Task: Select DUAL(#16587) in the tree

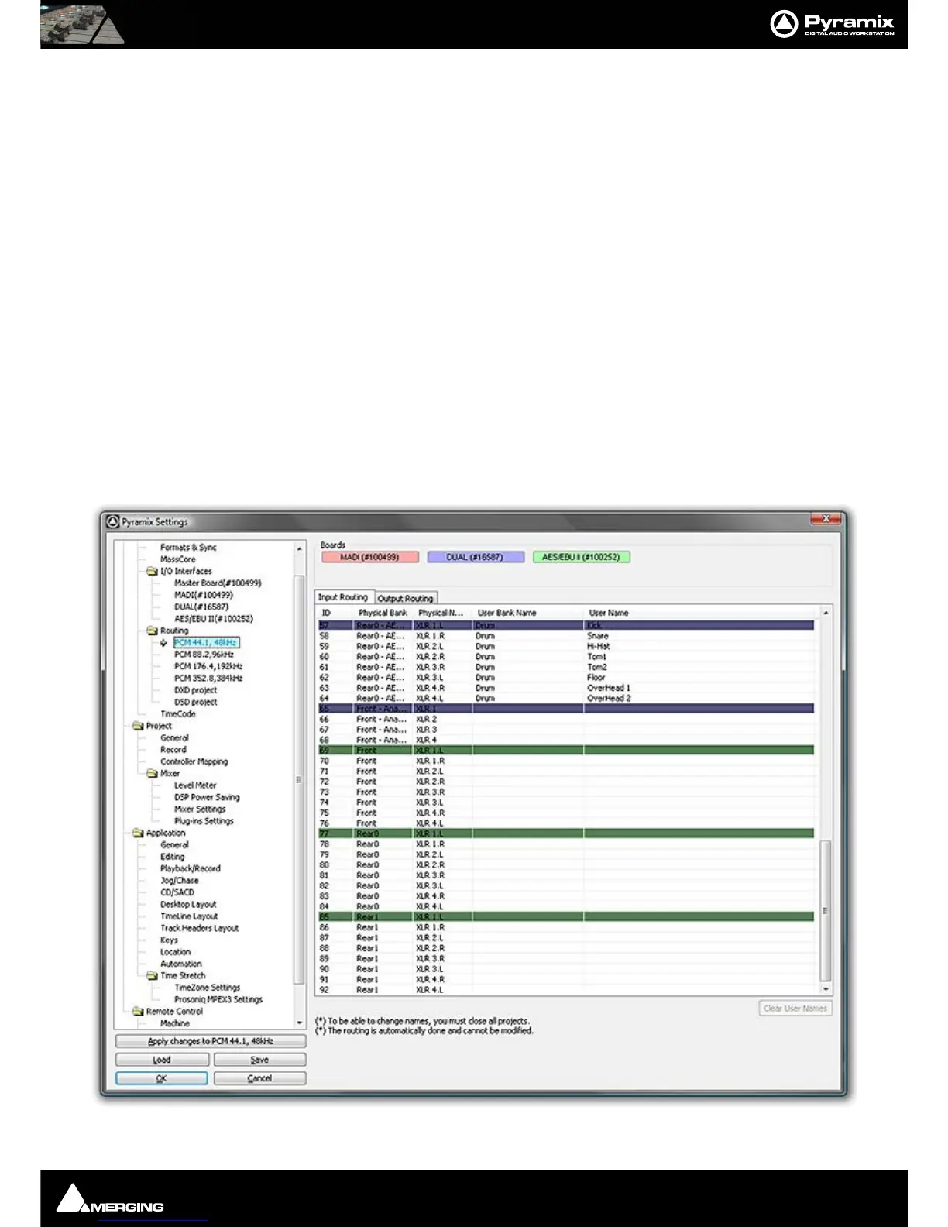Action: pos(201,607)
